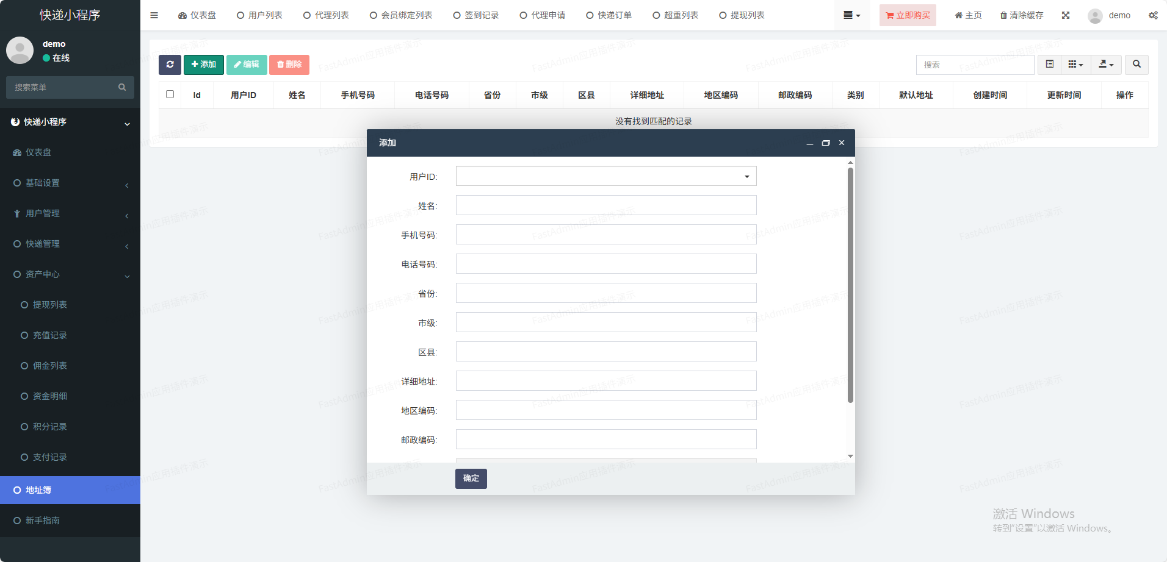1167x562 pixels.
Task: Switch to the 快递订单 tab
Action: click(609, 15)
